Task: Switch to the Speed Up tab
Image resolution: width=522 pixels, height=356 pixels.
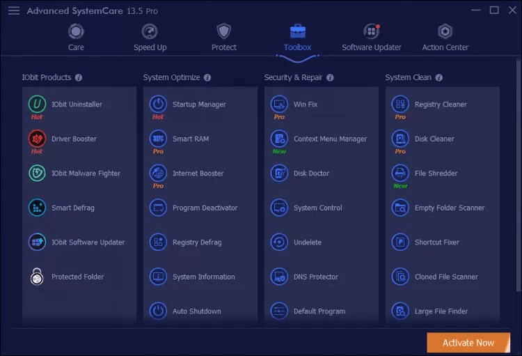Action: 150,37
